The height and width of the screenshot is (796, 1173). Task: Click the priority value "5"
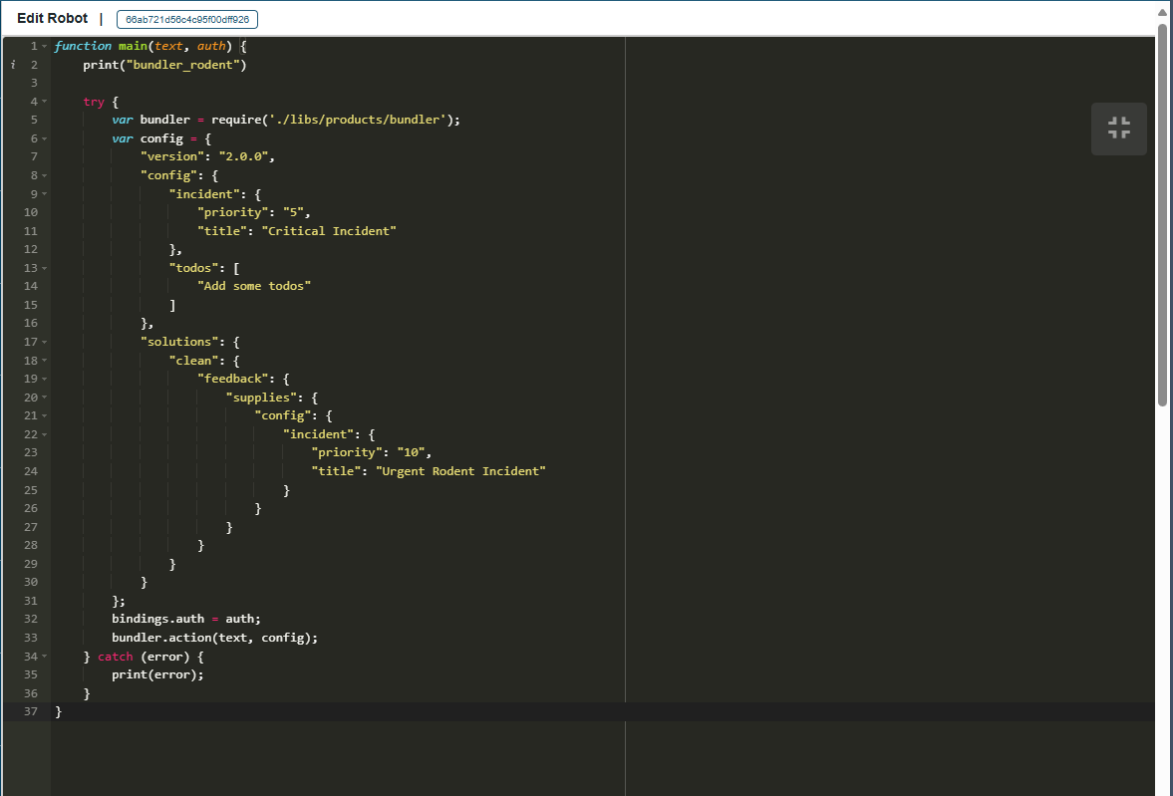pos(293,212)
